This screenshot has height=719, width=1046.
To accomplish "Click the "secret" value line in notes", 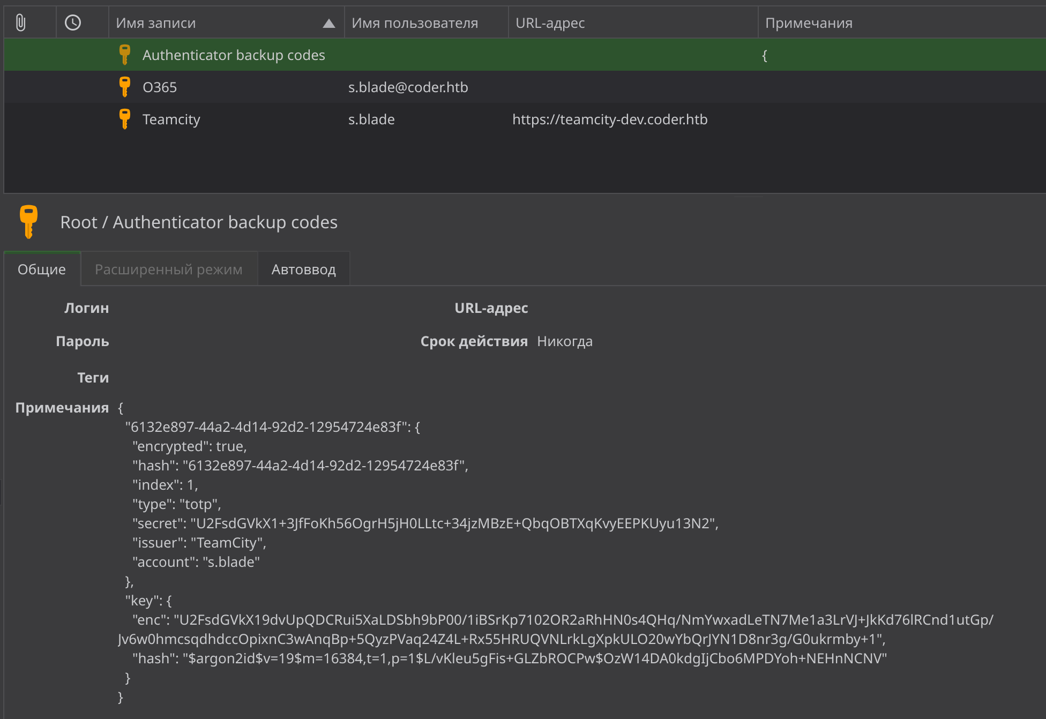I will click(425, 523).
